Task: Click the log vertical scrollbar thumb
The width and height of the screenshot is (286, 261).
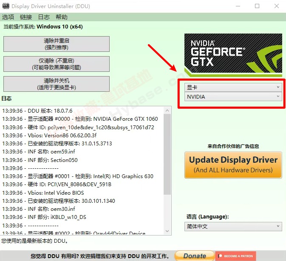Action: pyautogui.click(x=167, y=154)
